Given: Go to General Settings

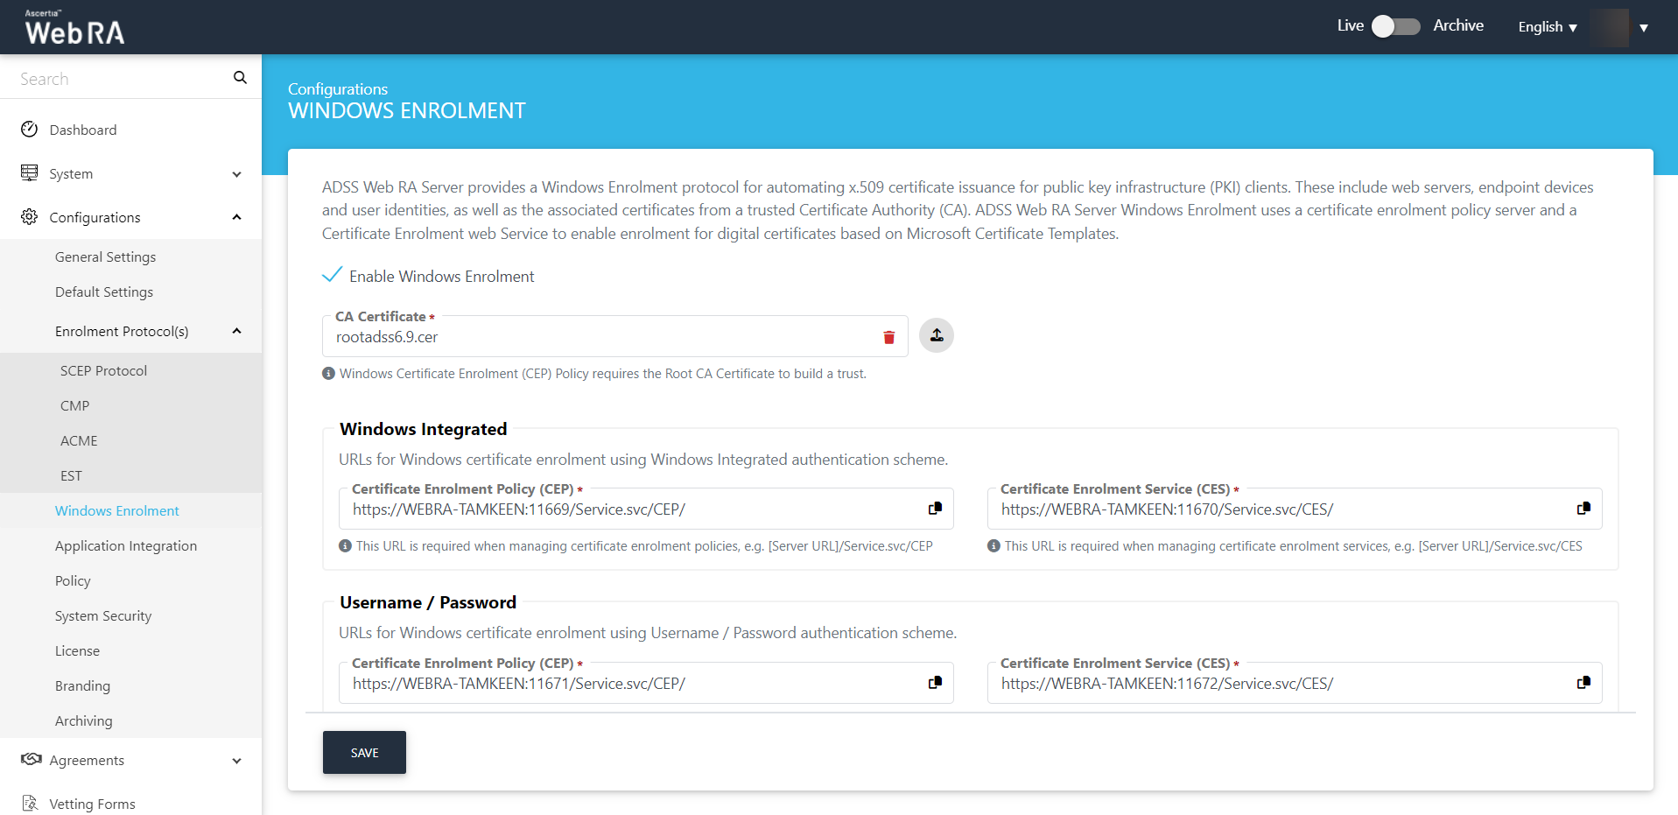Looking at the screenshot, I should point(105,256).
